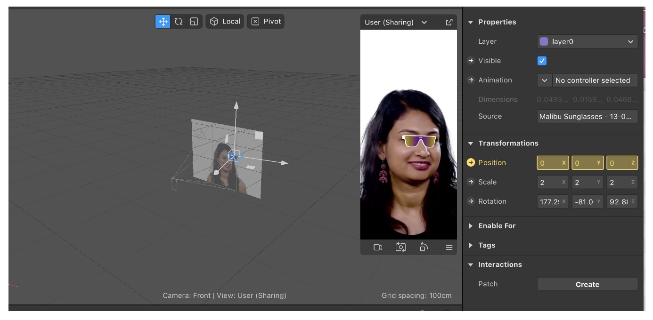Click the Rotation X field
The image size is (653, 320).
[x=553, y=201]
